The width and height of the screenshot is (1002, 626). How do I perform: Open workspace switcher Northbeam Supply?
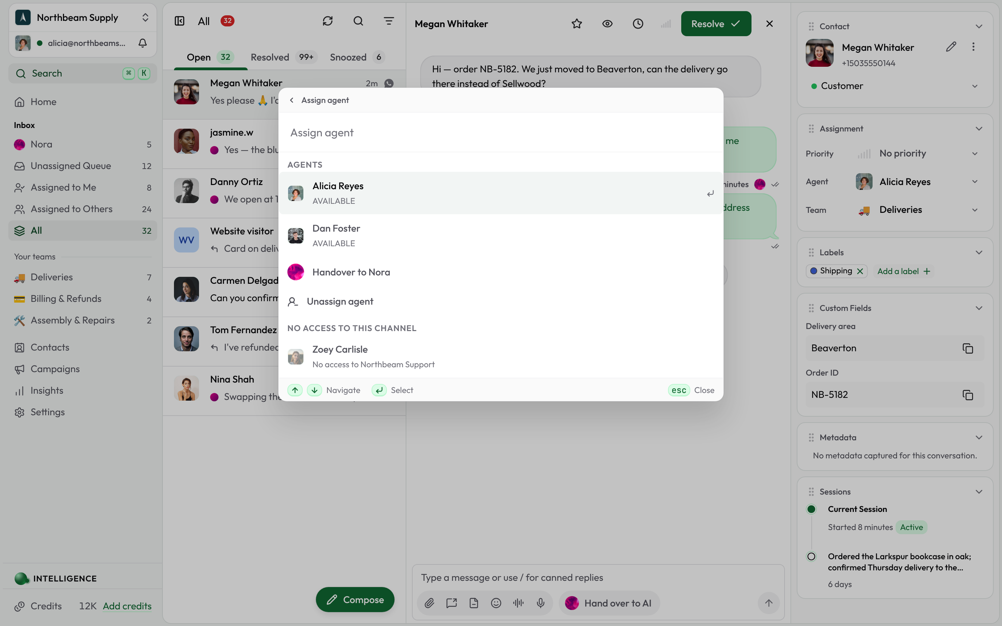point(83,17)
